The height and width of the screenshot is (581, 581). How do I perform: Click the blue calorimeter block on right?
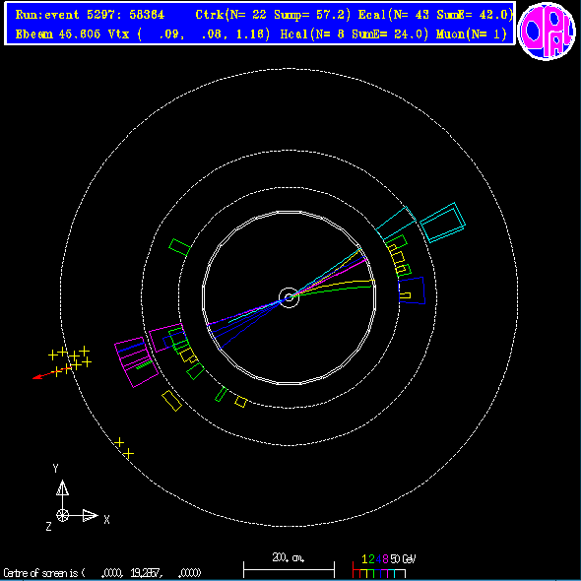[x=412, y=290]
